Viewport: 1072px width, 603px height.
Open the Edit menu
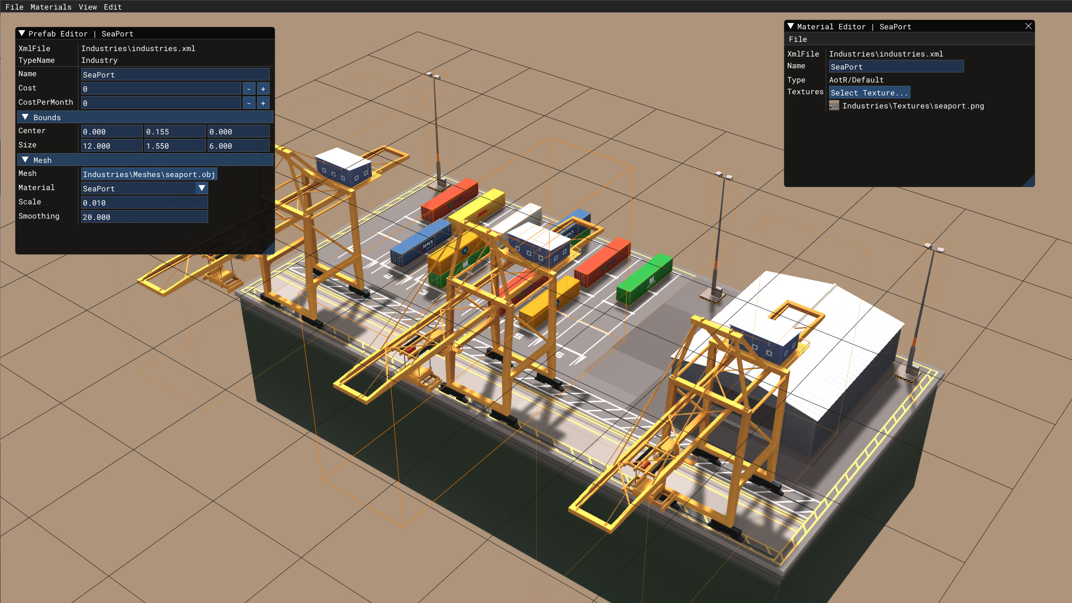click(x=113, y=7)
